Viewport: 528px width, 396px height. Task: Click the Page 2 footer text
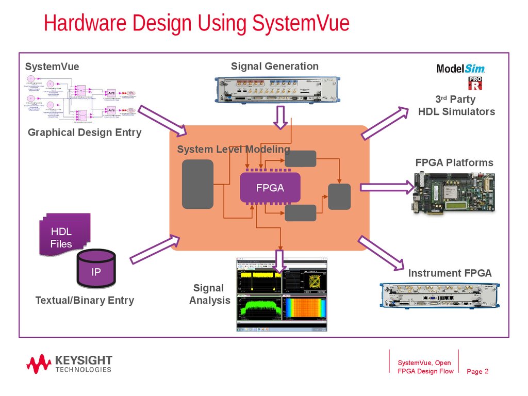click(477, 371)
